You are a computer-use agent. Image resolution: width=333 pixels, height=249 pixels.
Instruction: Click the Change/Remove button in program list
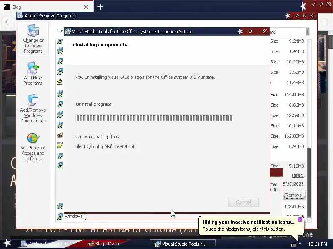pyautogui.click(x=293, y=195)
